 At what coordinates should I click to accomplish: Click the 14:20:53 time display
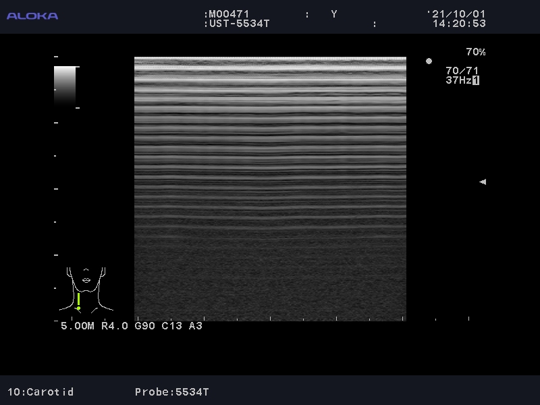(x=459, y=24)
